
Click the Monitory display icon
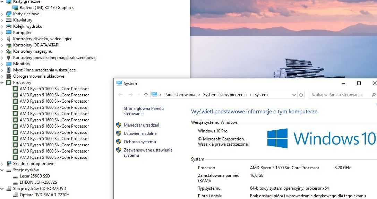(x=9, y=64)
